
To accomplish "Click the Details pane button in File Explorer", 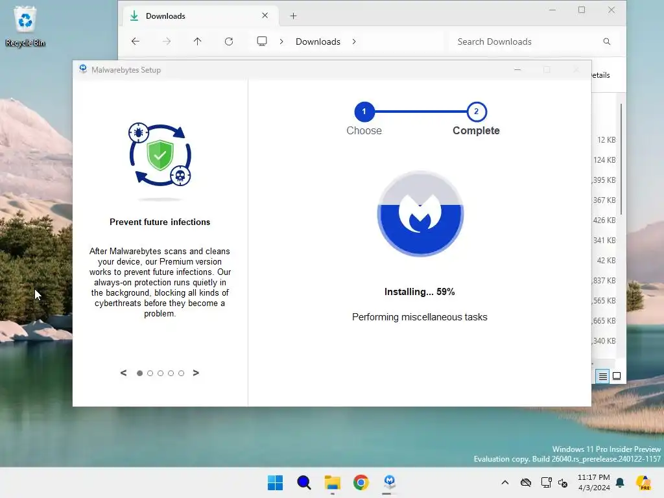I will point(601,75).
